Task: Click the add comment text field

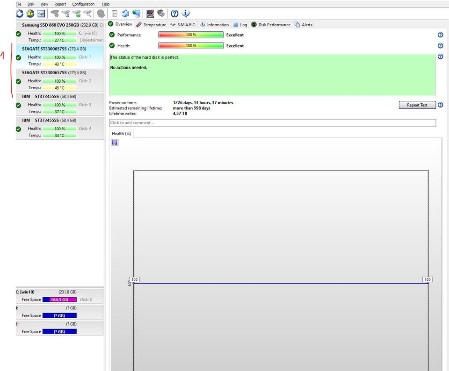Action: click(272, 123)
